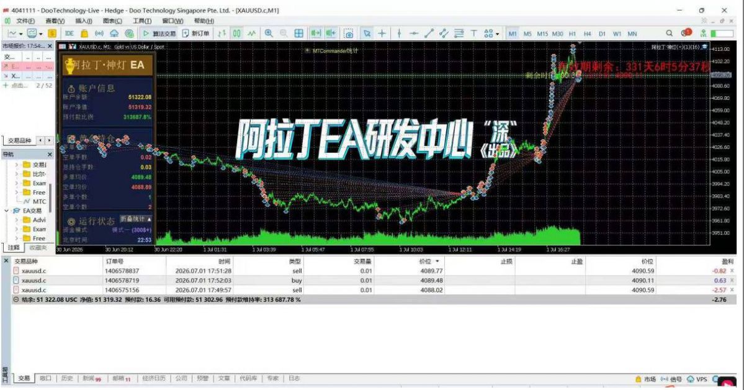Draw a horizontal line on chart
The width and height of the screenshot is (744, 390).
coord(414,34)
